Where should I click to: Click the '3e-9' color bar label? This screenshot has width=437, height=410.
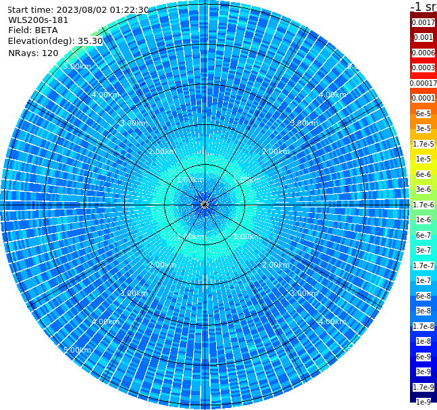[423, 371]
